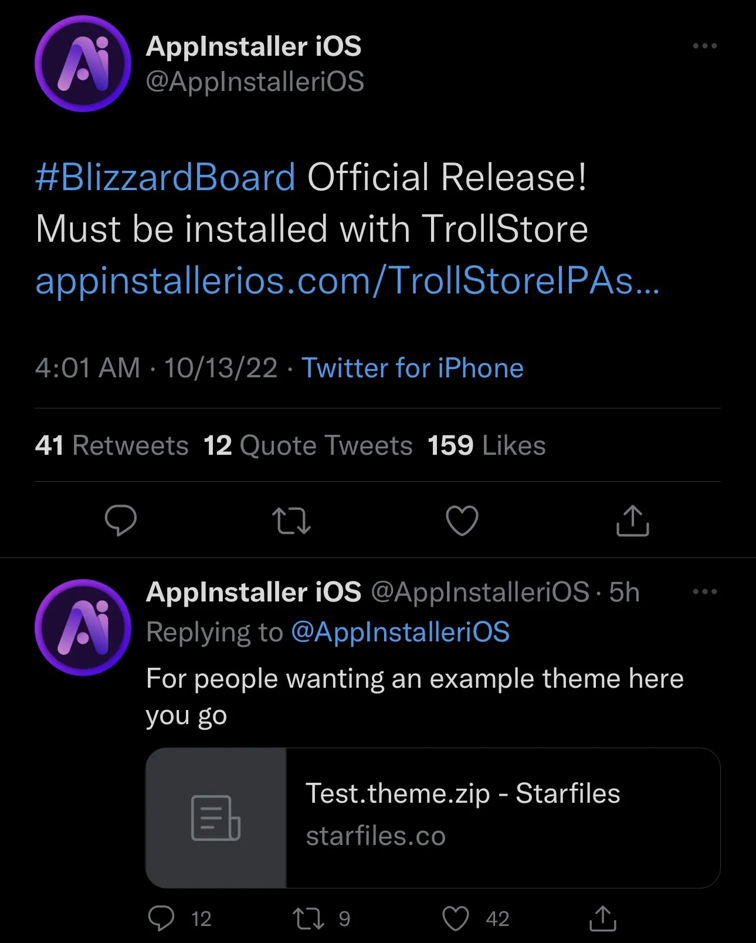
Task: Open the AppInstaller iOS profile avatar at top
Action: 83,63
